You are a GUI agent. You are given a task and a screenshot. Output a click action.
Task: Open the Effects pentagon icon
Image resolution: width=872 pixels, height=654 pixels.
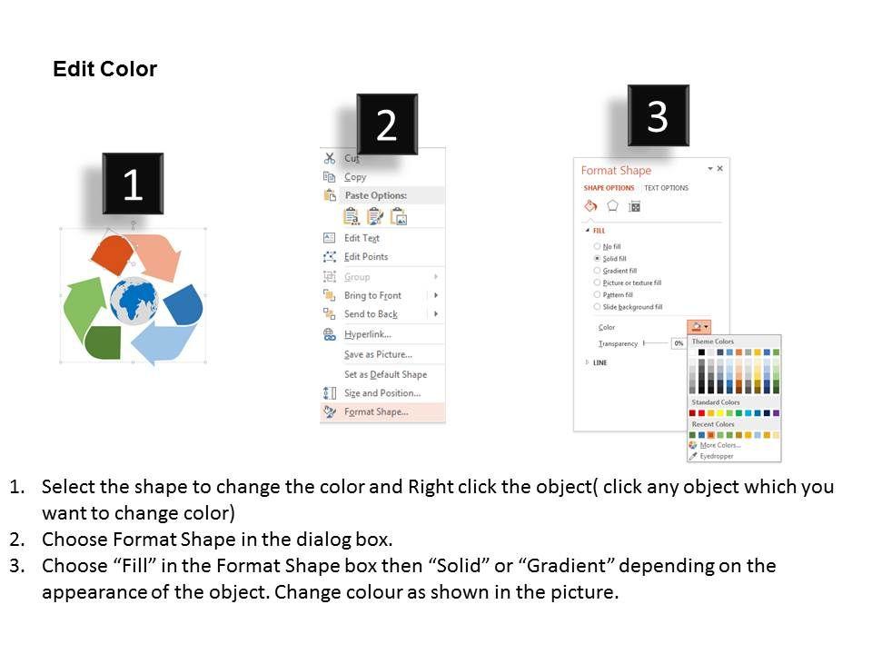pos(613,206)
